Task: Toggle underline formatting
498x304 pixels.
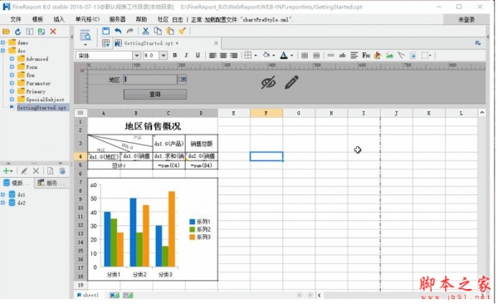Action: coord(198,56)
